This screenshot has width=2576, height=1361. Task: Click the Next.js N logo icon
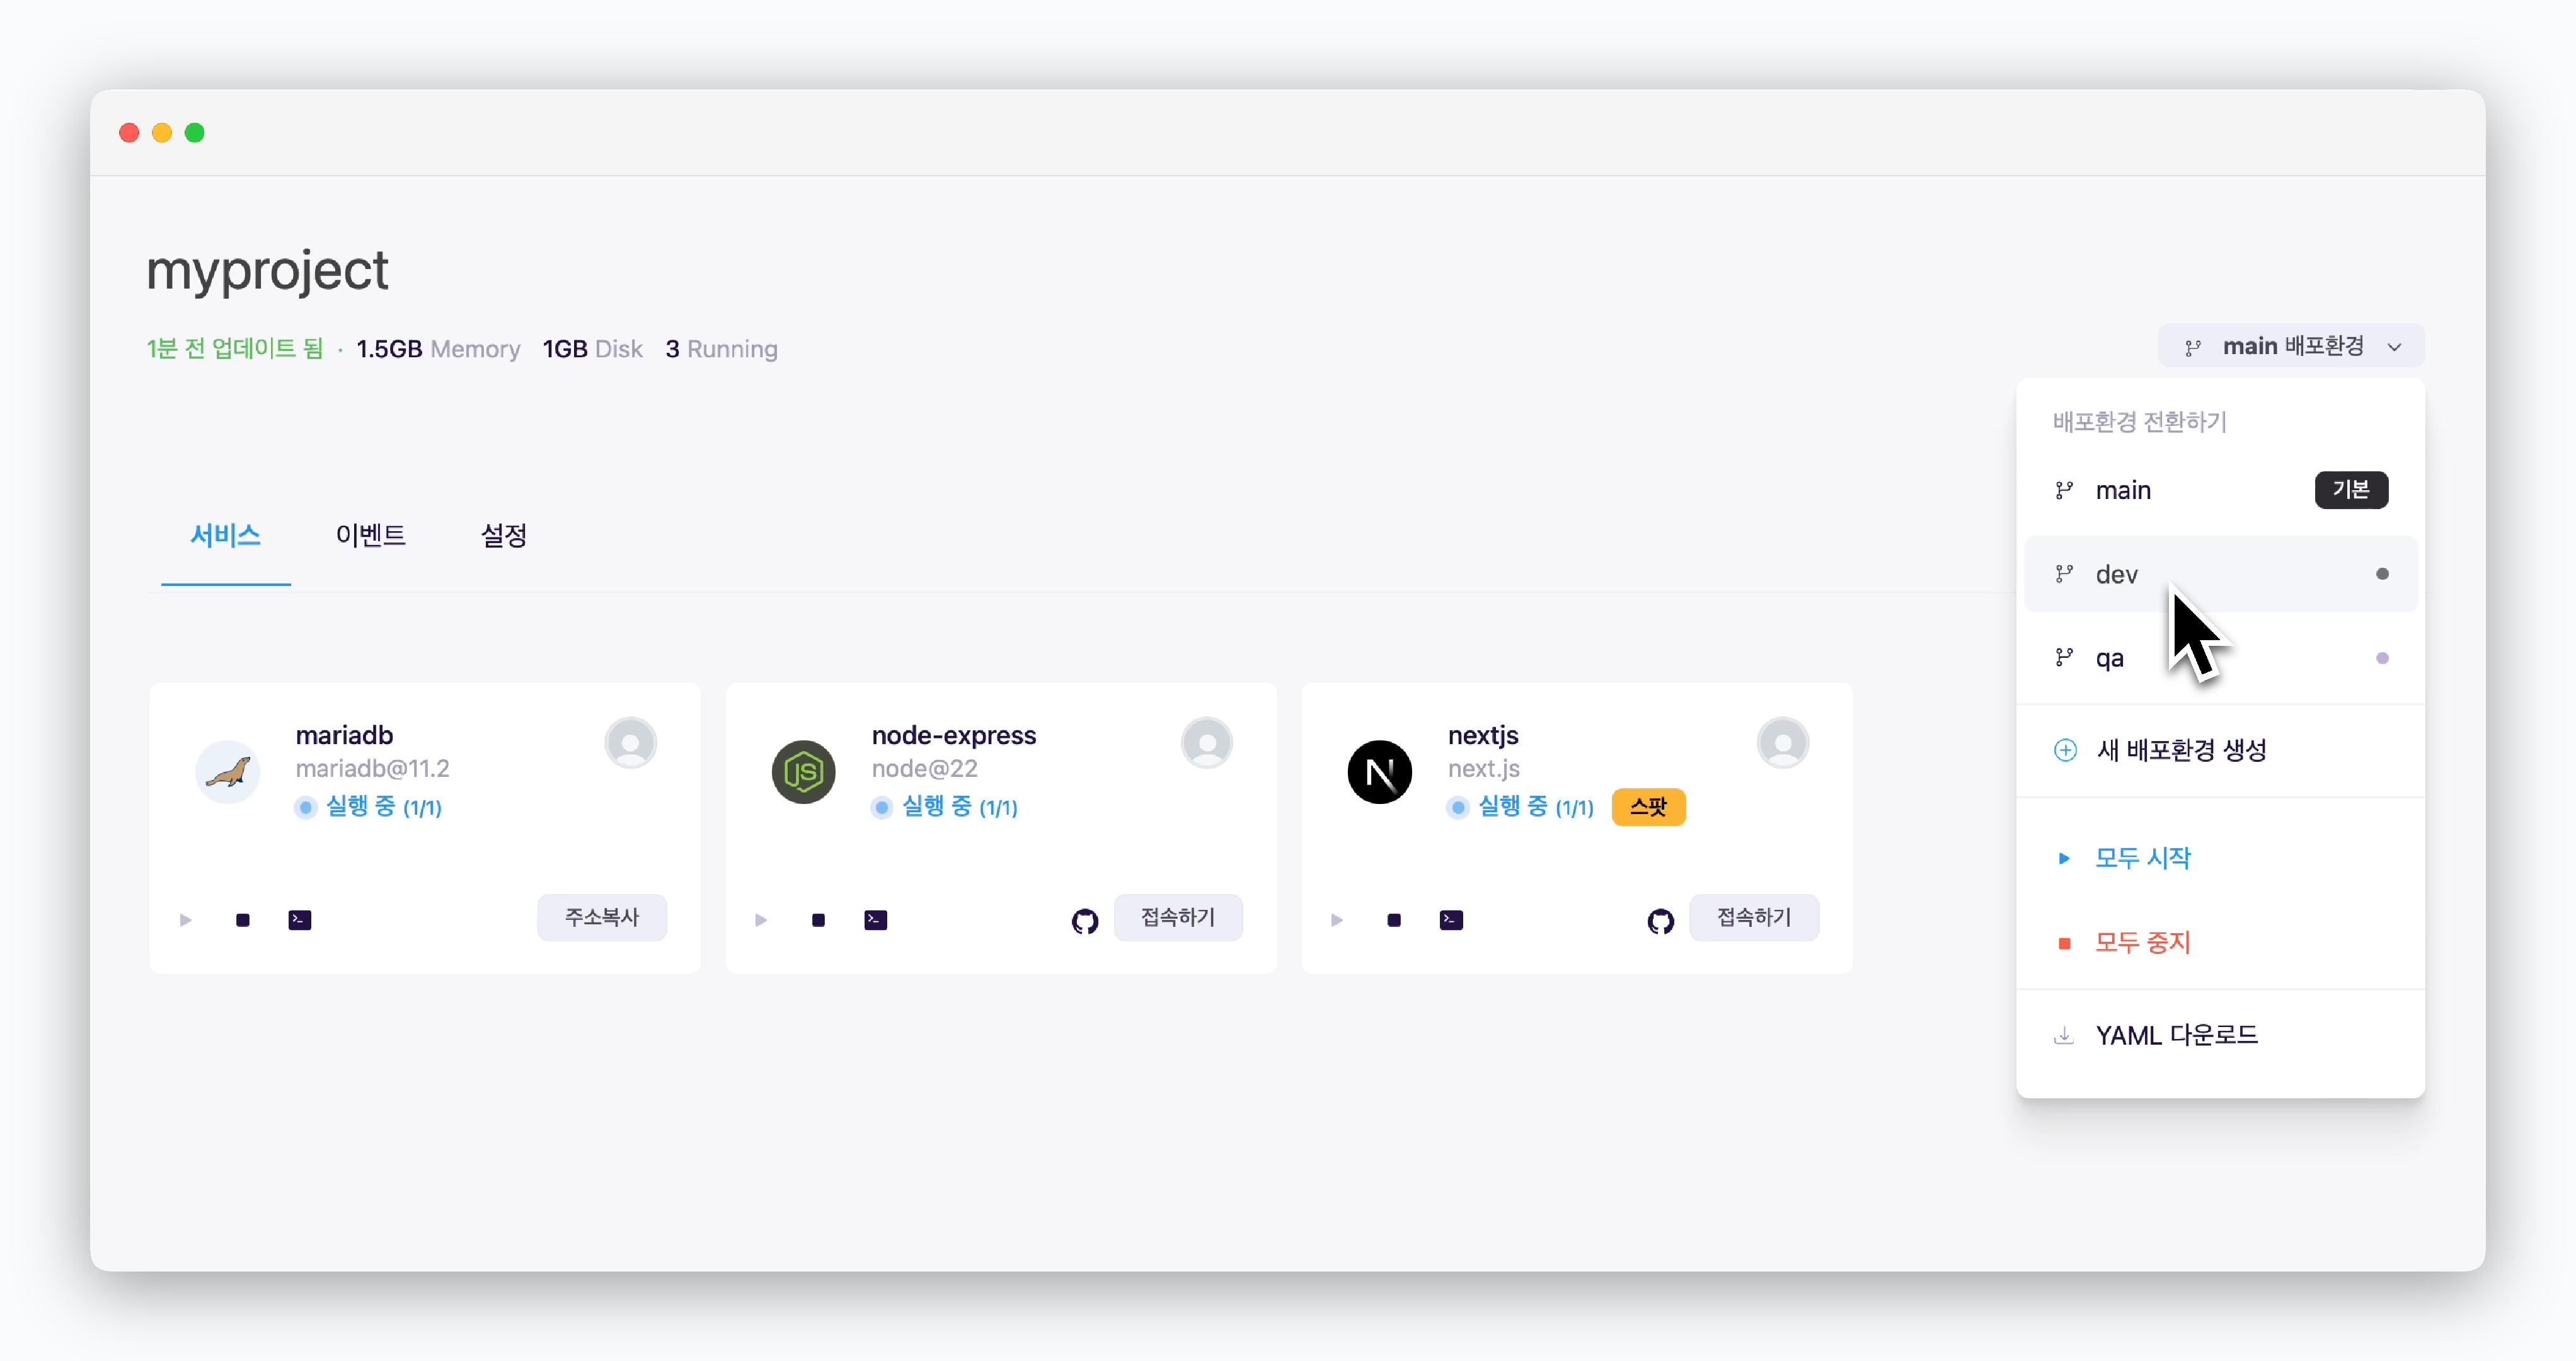[1379, 771]
